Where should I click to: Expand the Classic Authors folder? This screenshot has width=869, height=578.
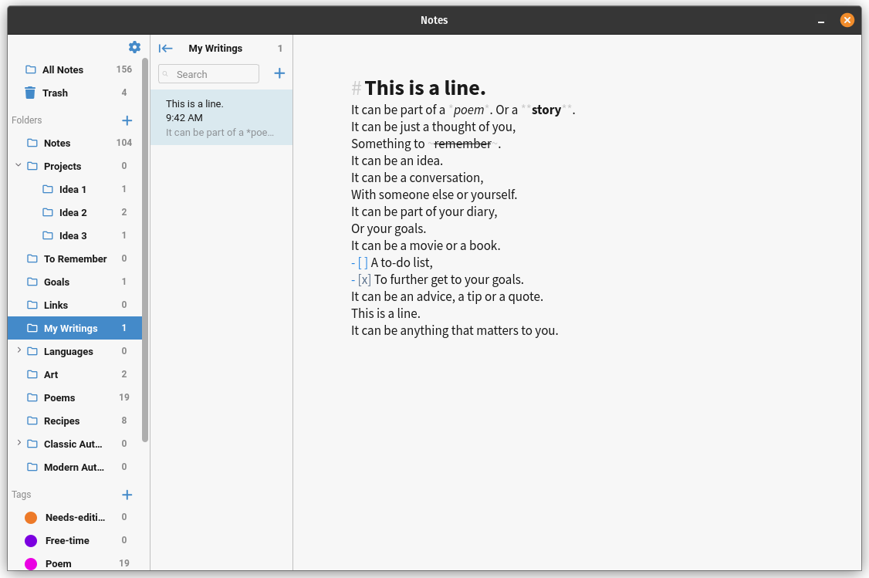pos(18,444)
